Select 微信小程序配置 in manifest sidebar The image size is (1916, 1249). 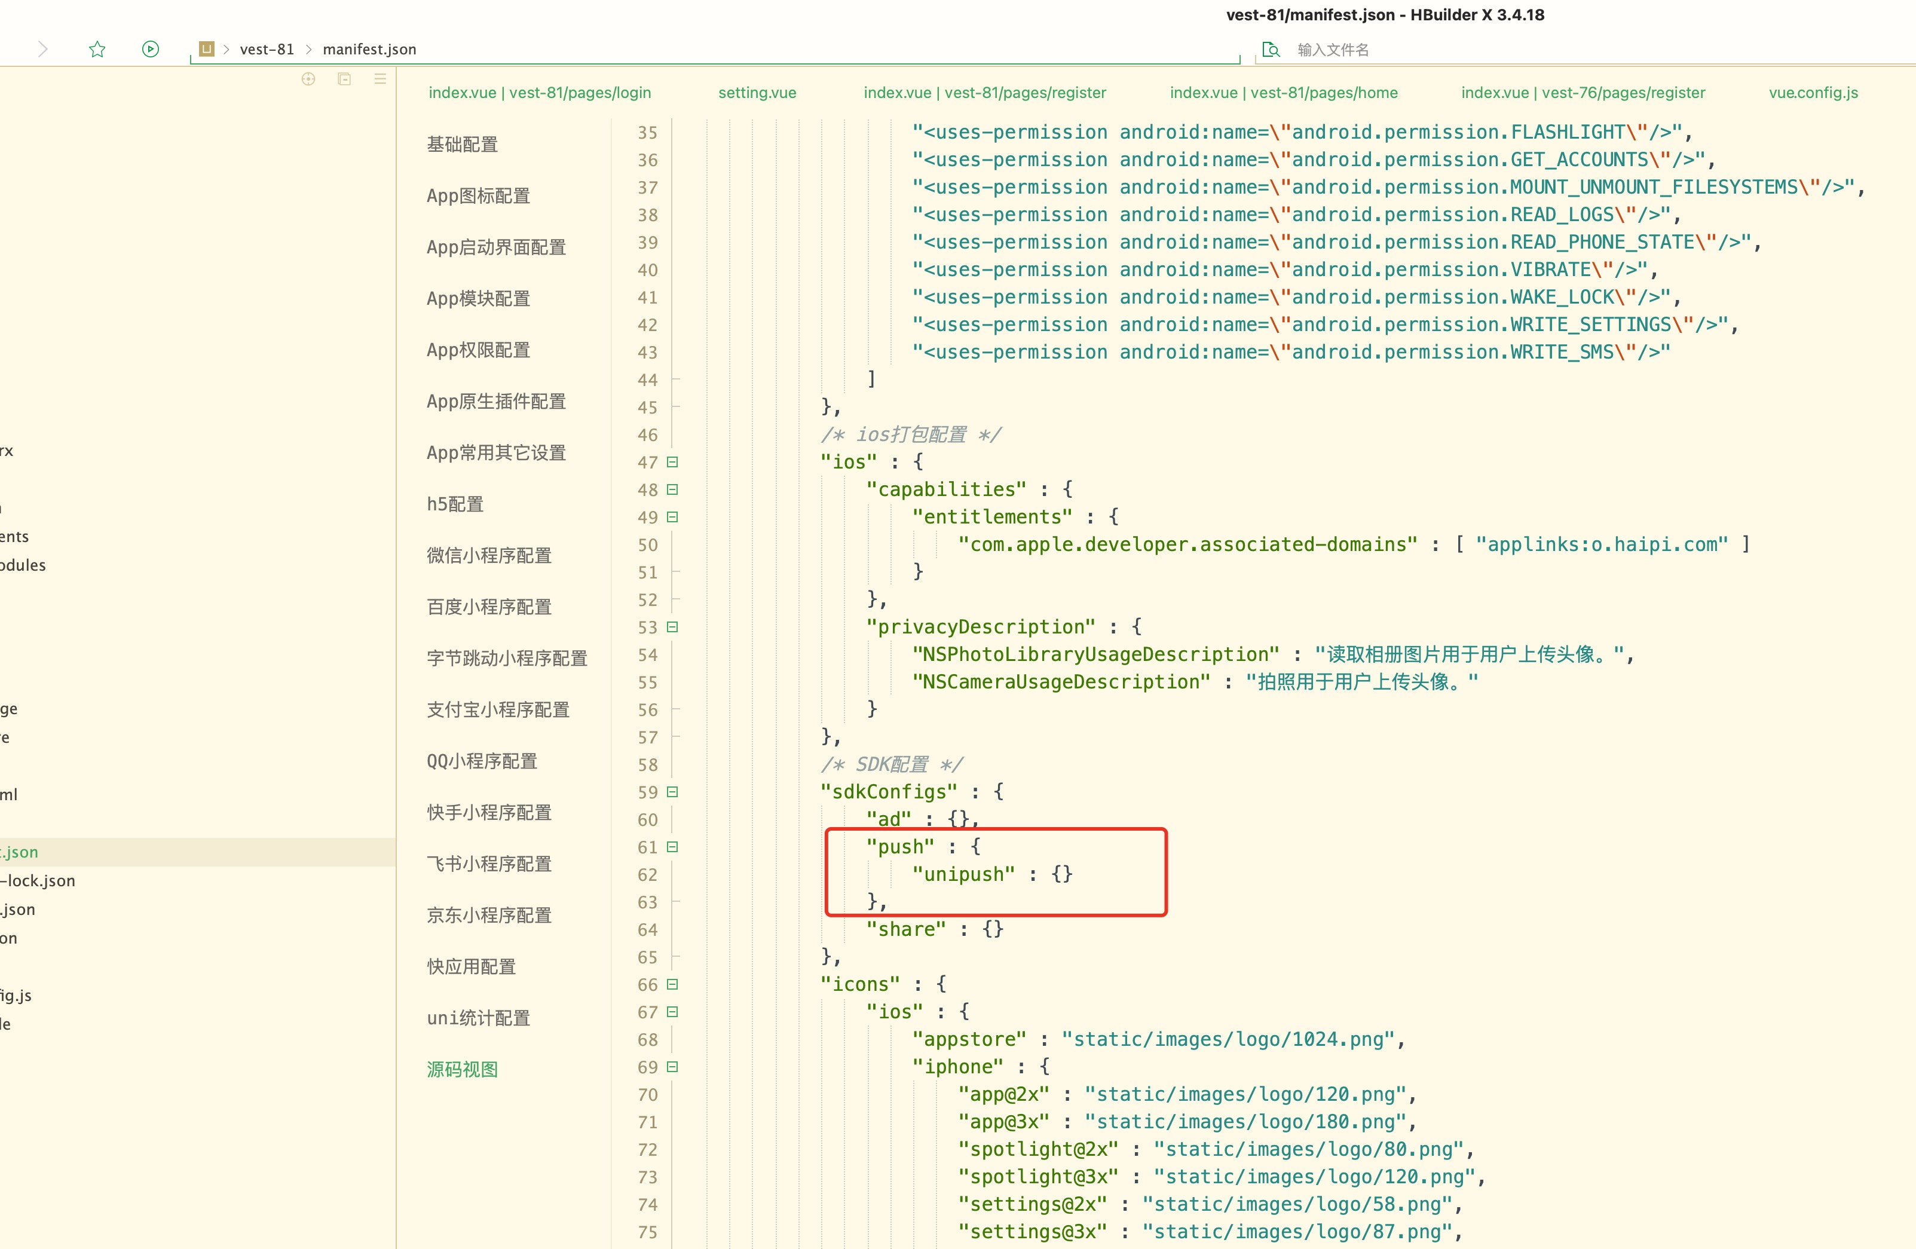click(489, 556)
